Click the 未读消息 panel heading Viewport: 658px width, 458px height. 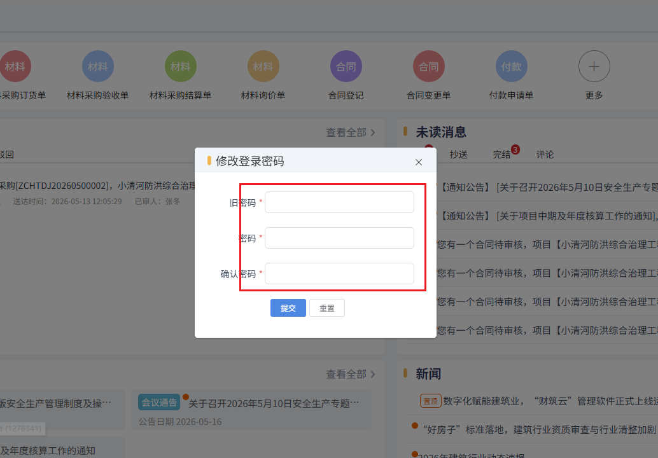pyautogui.click(x=441, y=132)
